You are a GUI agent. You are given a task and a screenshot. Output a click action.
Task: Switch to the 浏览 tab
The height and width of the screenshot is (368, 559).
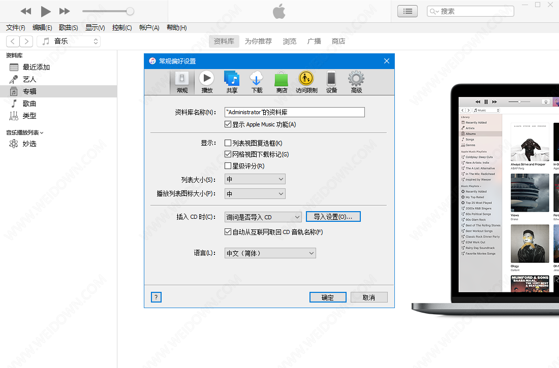coord(290,41)
